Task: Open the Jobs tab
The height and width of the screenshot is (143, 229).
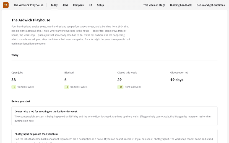Action: (65, 5)
